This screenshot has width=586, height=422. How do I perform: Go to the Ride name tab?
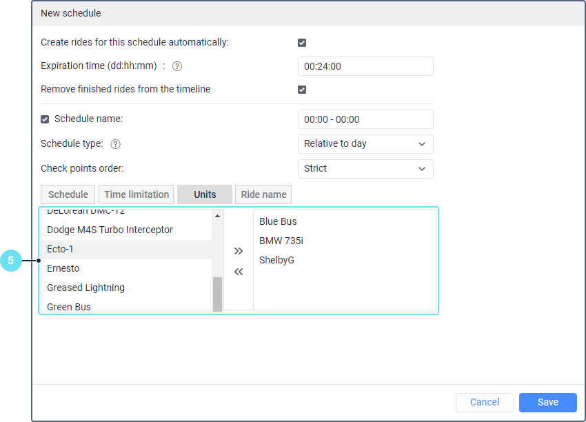click(263, 194)
